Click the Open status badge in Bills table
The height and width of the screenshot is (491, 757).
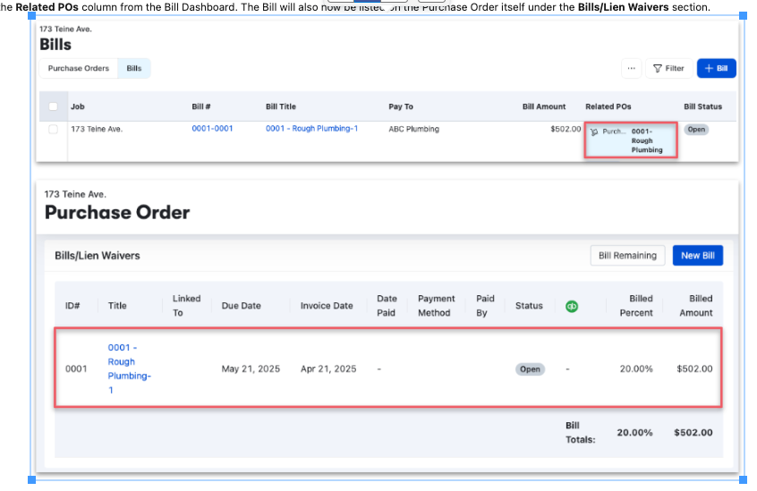[x=696, y=130]
